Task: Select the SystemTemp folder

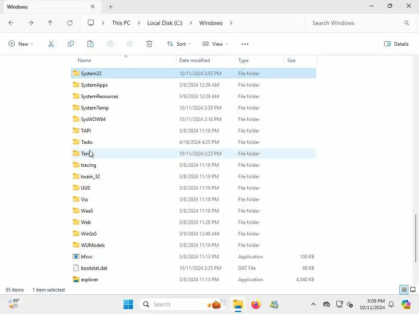Action: (x=194, y=108)
